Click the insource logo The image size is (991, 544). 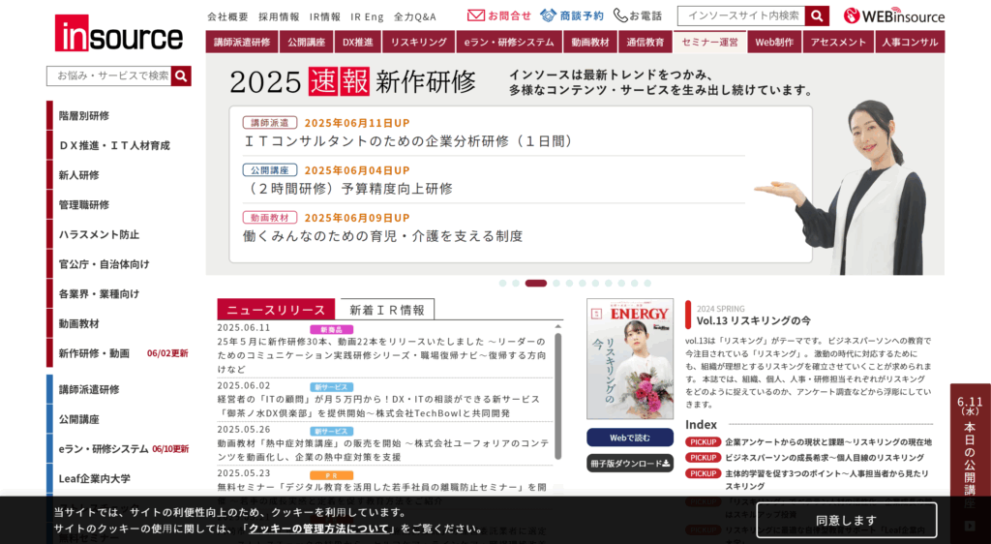[x=118, y=34]
